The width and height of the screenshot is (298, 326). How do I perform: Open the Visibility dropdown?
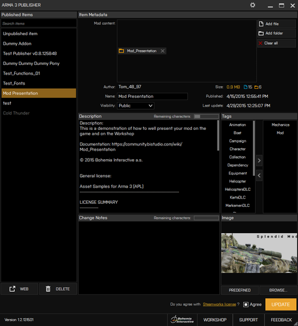pyautogui.click(x=135, y=105)
